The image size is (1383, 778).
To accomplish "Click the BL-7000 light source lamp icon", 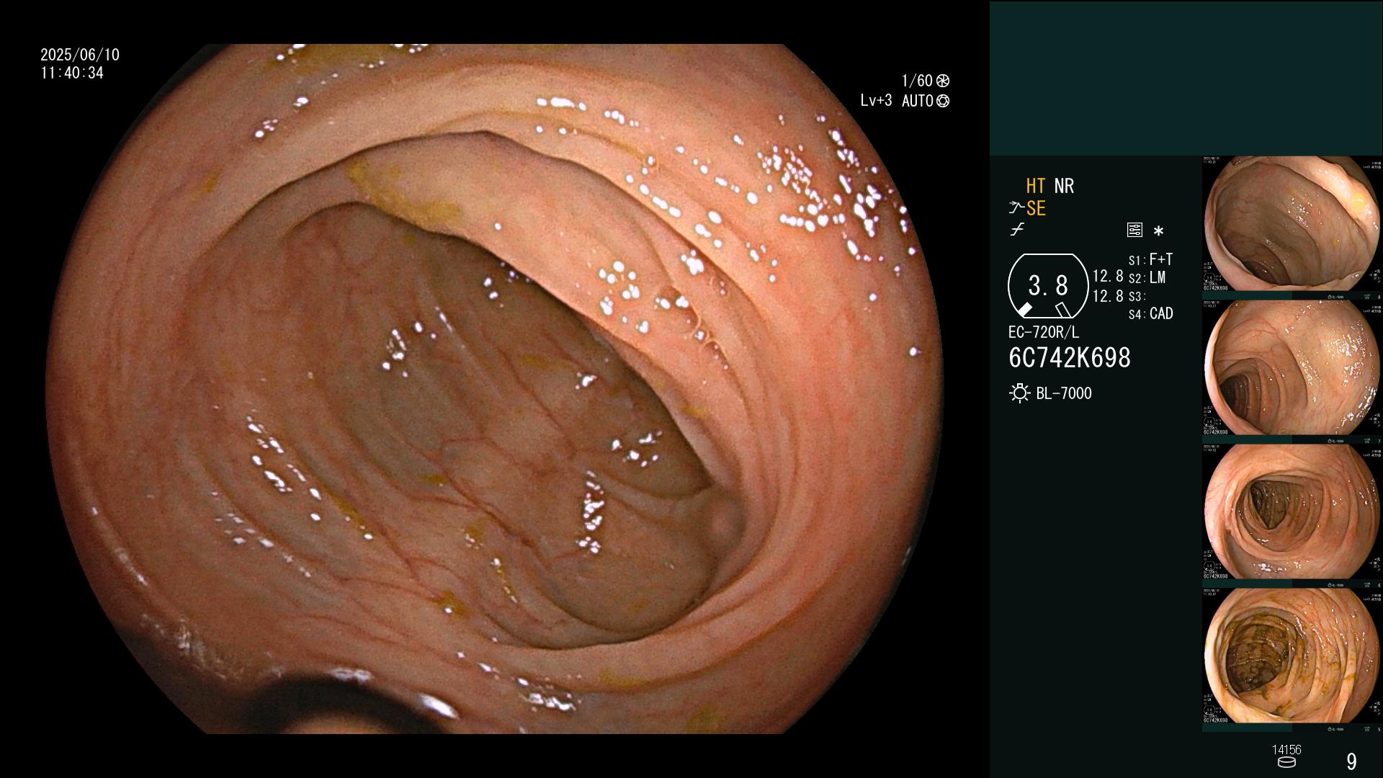I will click(1019, 393).
